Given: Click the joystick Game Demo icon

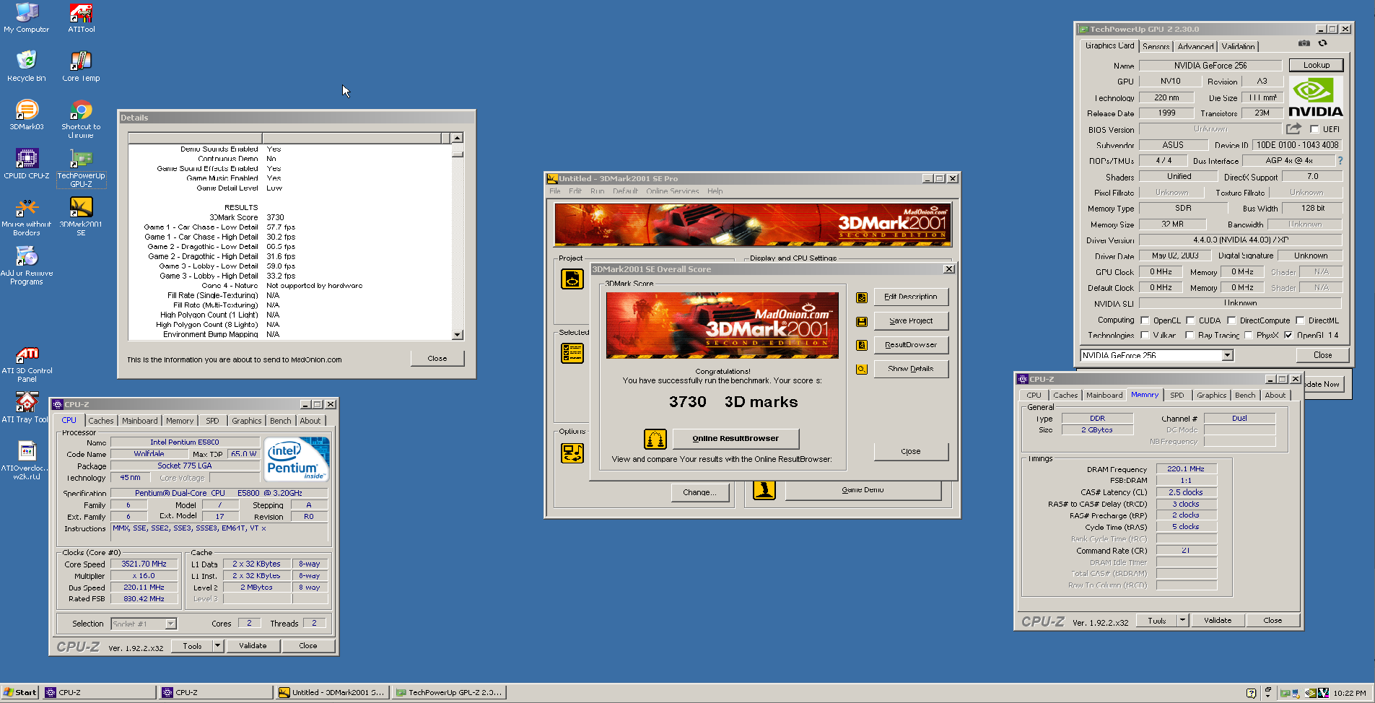Looking at the screenshot, I should coord(764,490).
